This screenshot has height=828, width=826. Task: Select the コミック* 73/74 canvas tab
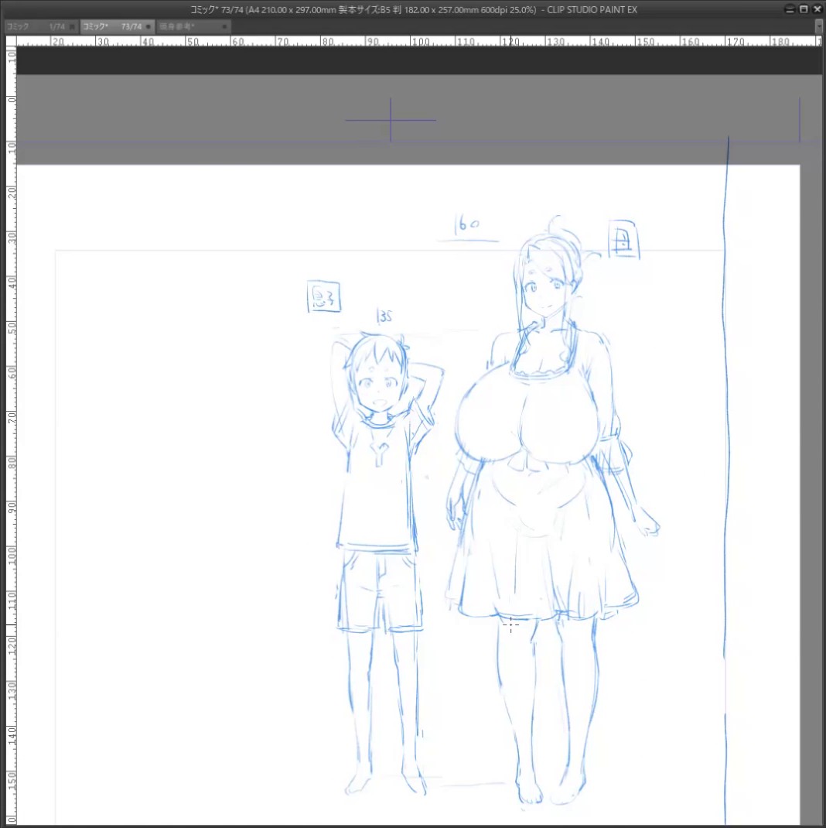point(112,26)
